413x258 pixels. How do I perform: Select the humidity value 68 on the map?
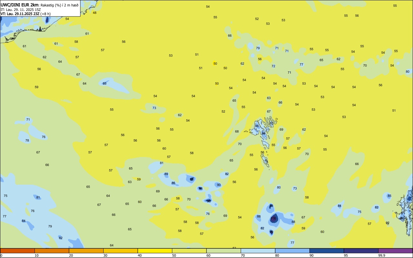coord(237,131)
